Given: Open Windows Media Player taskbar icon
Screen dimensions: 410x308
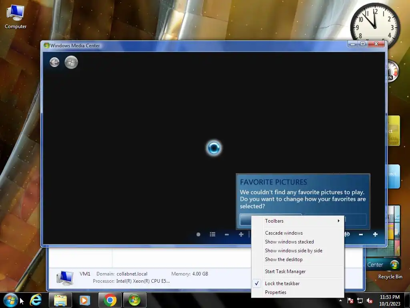Looking at the screenshot, I should (84, 300).
